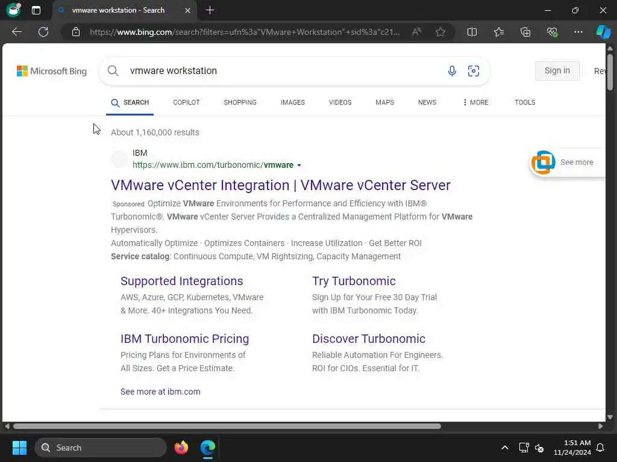
Task: Switch to the NEWS tab
Action: pyautogui.click(x=427, y=102)
